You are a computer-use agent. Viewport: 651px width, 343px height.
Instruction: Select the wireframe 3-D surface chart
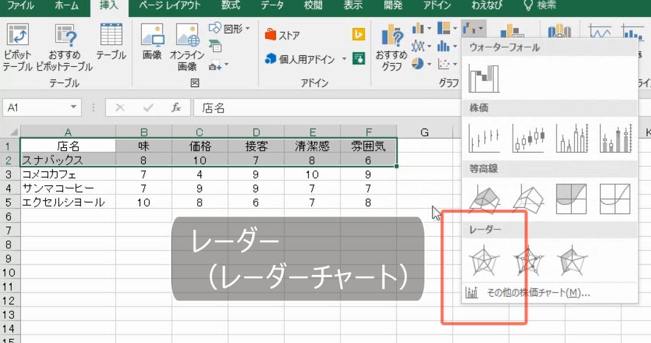click(528, 199)
